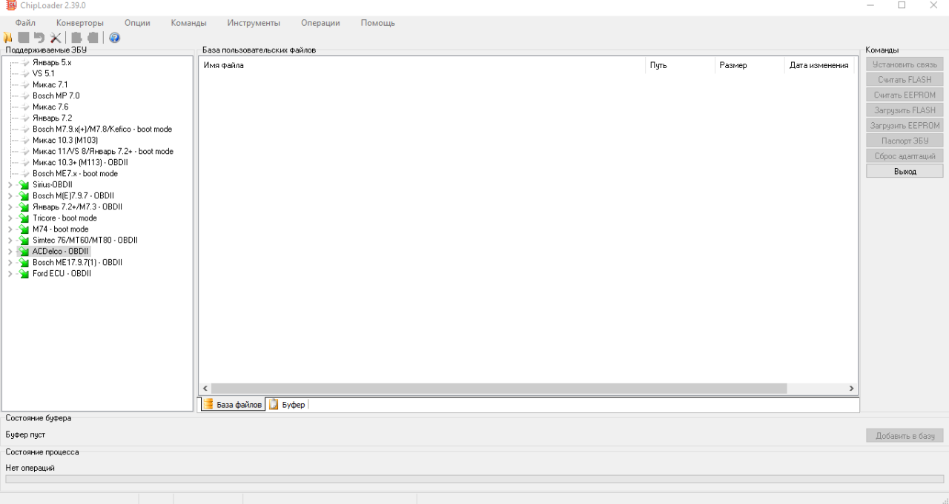
Task: Open the Конверторы menu
Action: click(x=80, y=23)
